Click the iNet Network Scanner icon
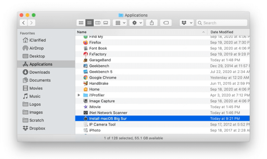The width and height of the screenshot is (267, 159). [85, 113]
